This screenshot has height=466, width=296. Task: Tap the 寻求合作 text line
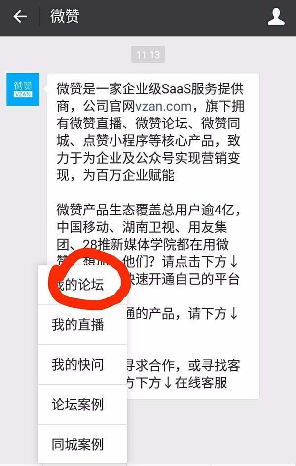point(184,366)
